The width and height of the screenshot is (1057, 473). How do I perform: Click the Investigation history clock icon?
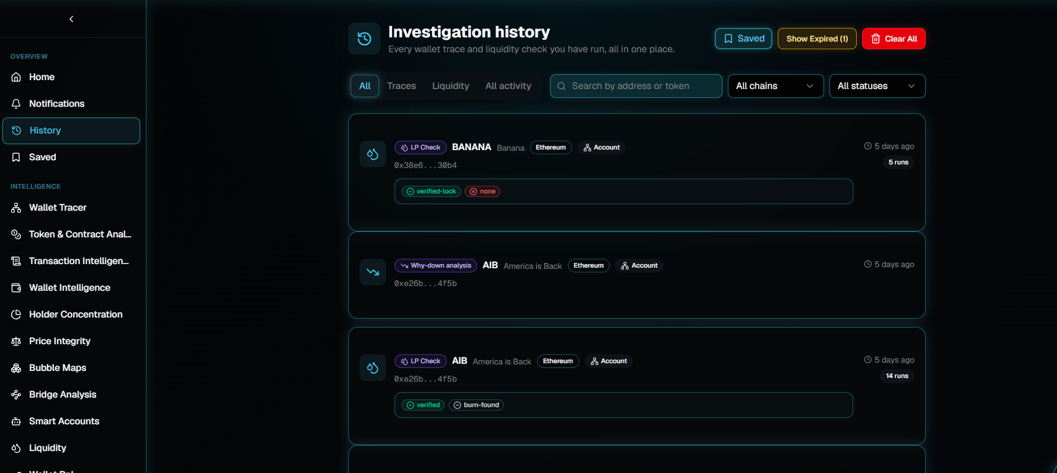(364, 39)
